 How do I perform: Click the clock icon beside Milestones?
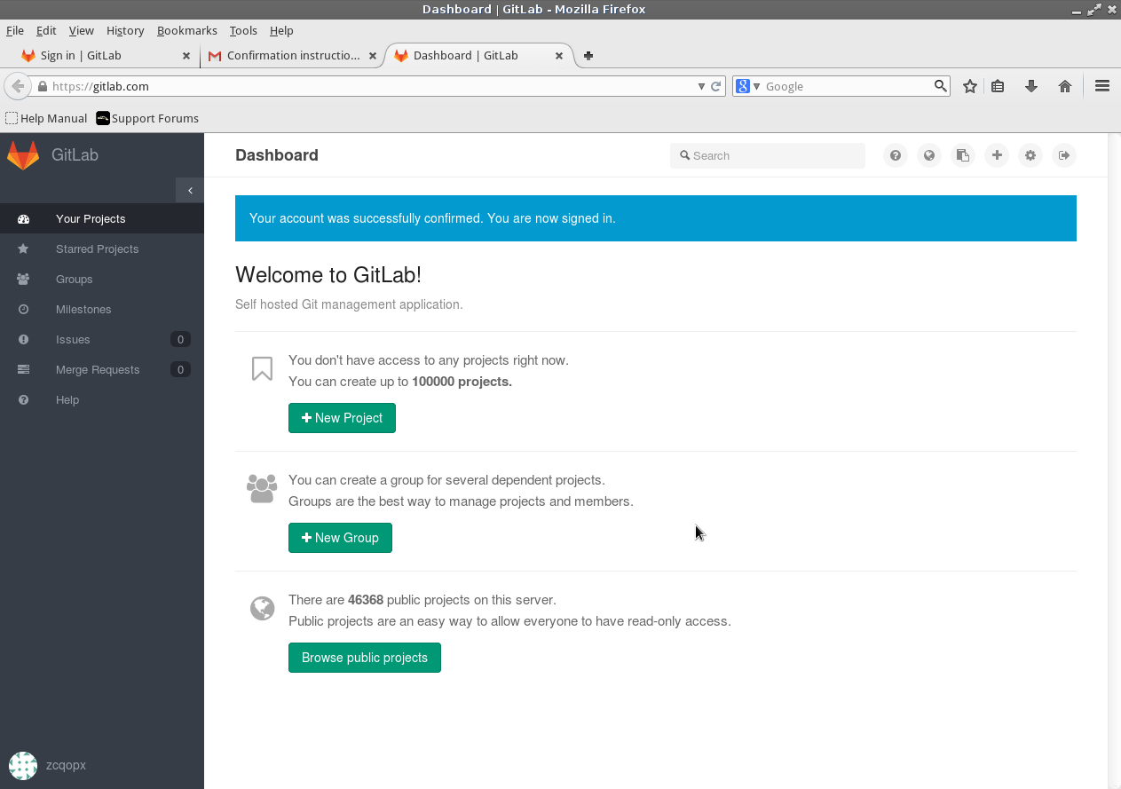[x=23, y=309]
